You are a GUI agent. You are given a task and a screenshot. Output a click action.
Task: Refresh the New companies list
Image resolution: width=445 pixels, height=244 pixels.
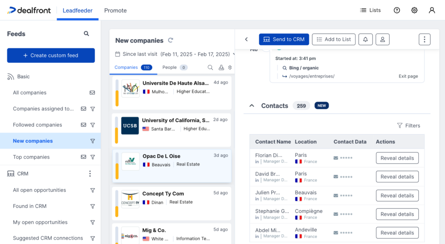click(170, 40)
